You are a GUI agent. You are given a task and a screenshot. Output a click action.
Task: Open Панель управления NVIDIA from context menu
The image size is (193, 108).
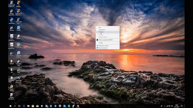point(108,40)
